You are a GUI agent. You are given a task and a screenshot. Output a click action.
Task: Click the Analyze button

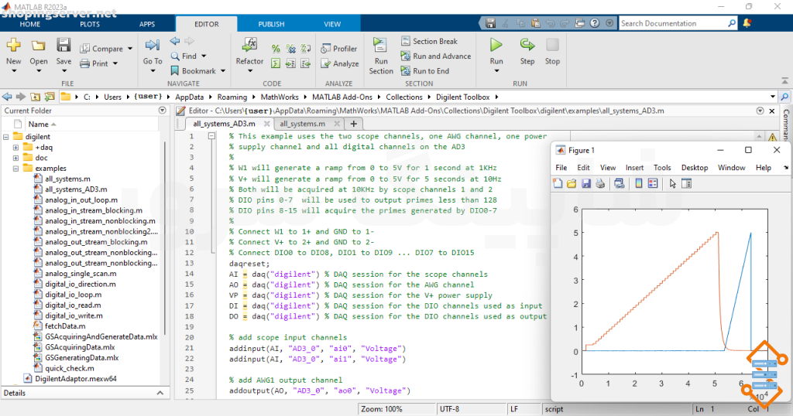pos(340,63)
